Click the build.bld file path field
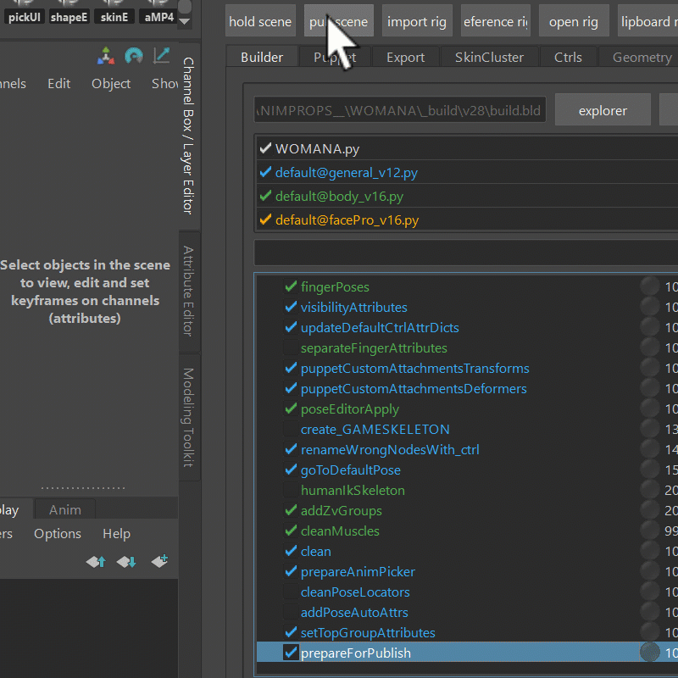Image resolution: width=678 pixels, height=678 pixels. [400, 111]
